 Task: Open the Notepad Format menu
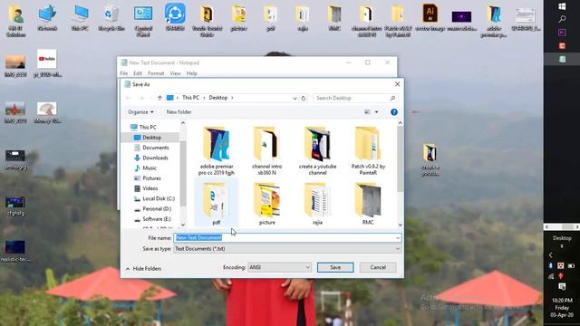[156, 73]
